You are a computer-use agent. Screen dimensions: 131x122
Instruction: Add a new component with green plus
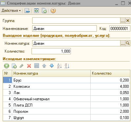(x=7, y=66)
